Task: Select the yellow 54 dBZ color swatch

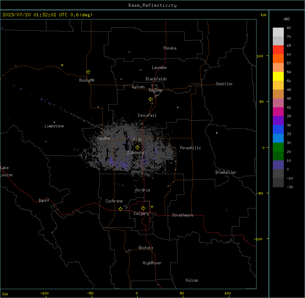Action: click(278, 76)
